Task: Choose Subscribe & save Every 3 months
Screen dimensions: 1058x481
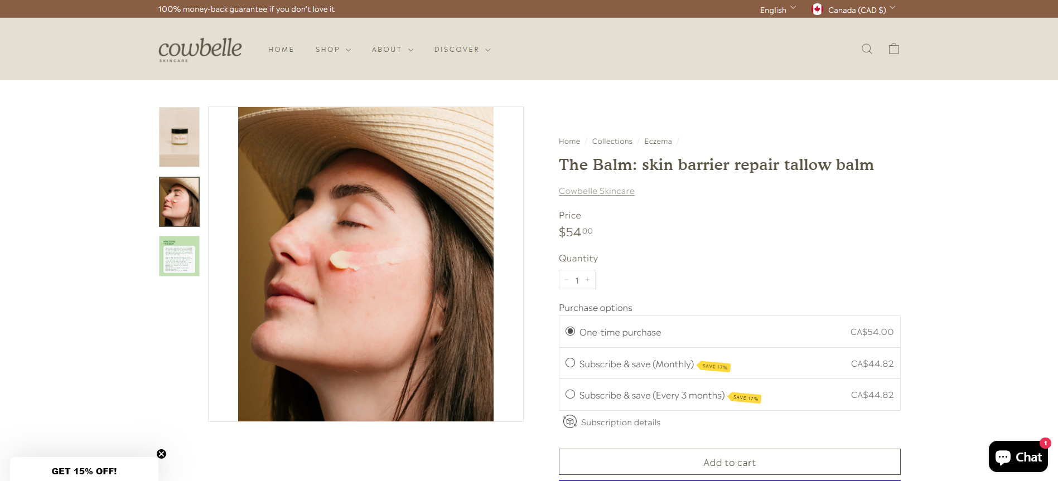Action: (x=570, y=395)
